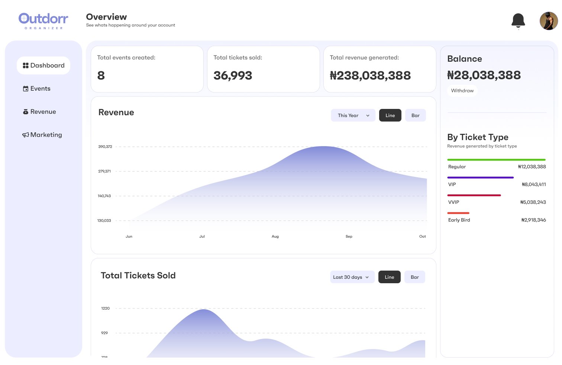Click the Marketing megaphone icon
562x365 pixels.
coord(26,135)
